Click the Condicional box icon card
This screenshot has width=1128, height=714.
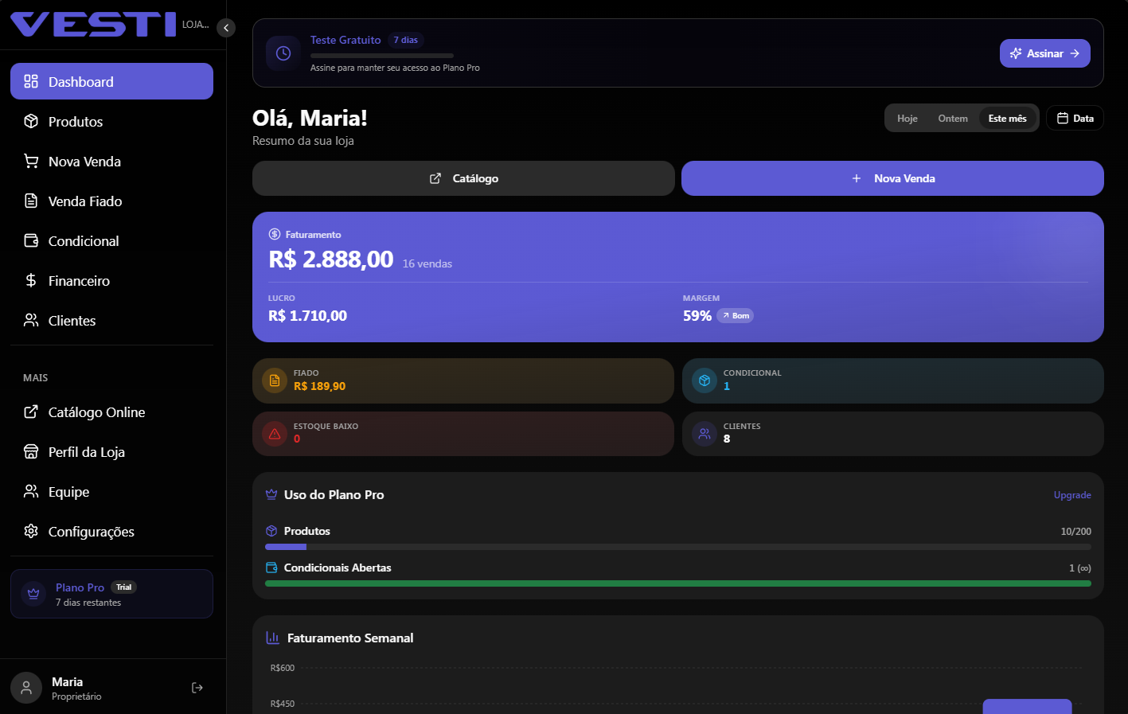click(705, 380)
